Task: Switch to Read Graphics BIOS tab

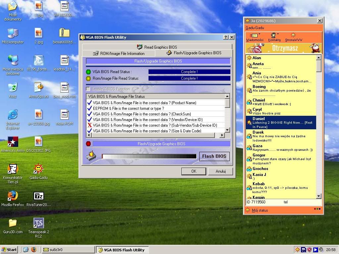Action: 157,47
